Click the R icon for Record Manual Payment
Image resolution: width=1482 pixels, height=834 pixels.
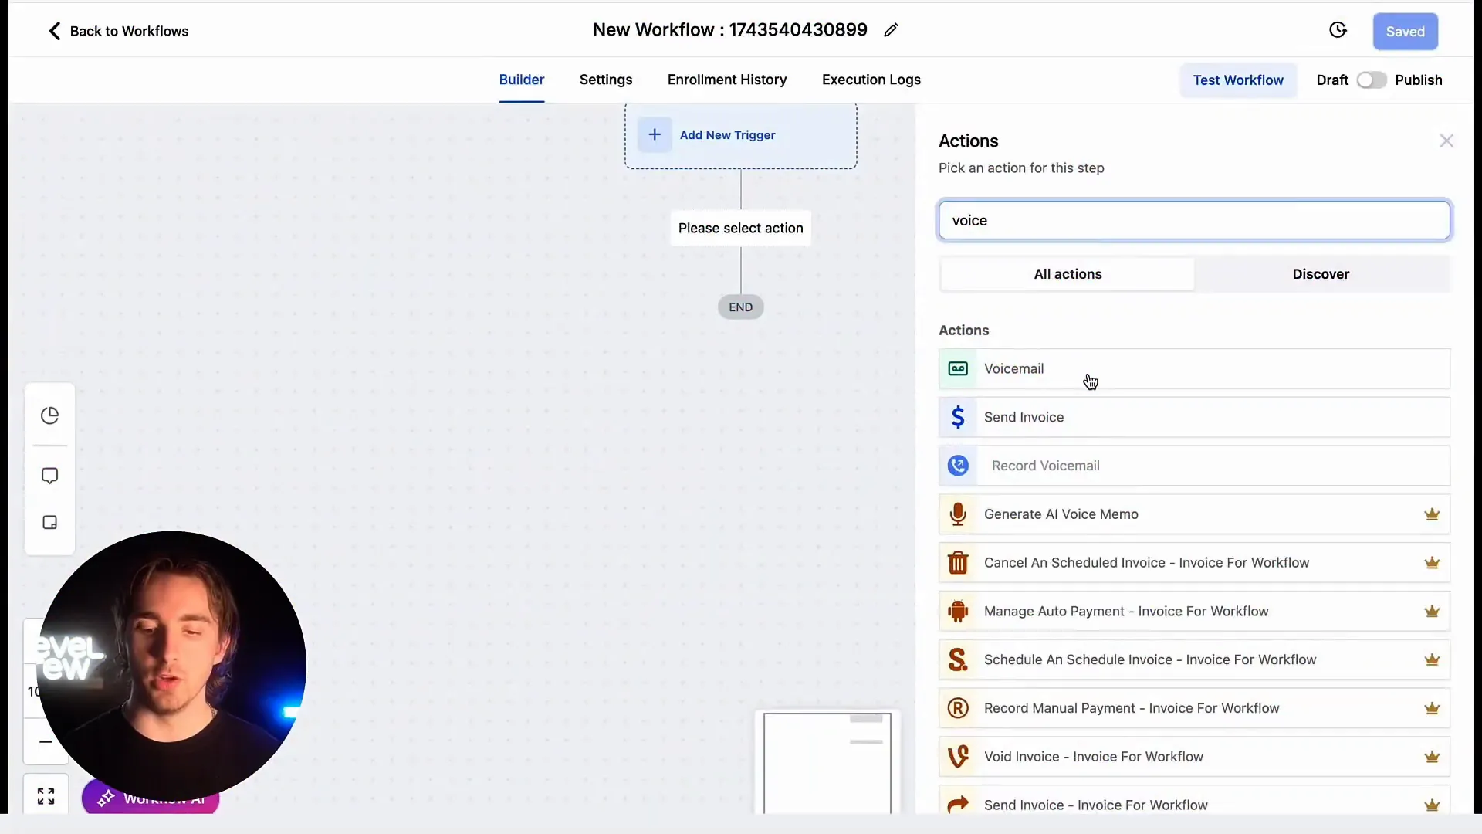pyautogui.click(x=958, y=708)
